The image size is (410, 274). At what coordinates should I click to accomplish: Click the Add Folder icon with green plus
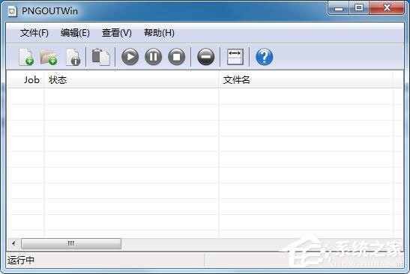(49, 57)
